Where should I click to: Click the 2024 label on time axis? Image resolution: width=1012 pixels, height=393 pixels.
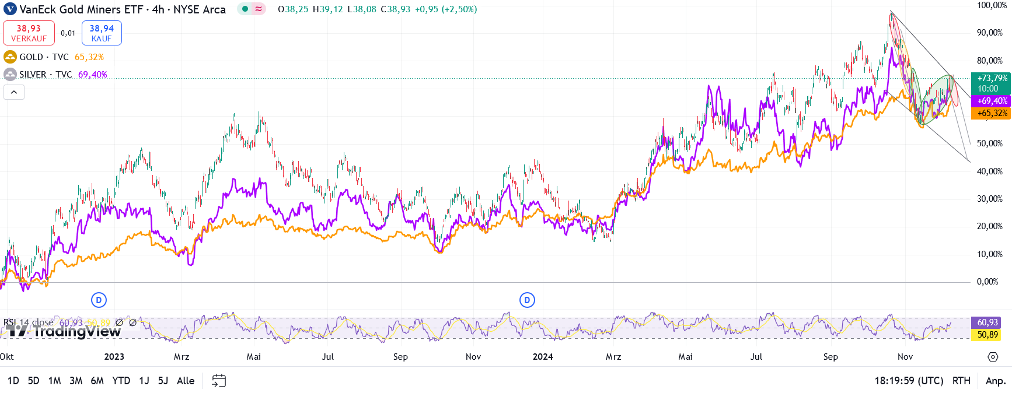pyautogui.click(x=543, y=357)
